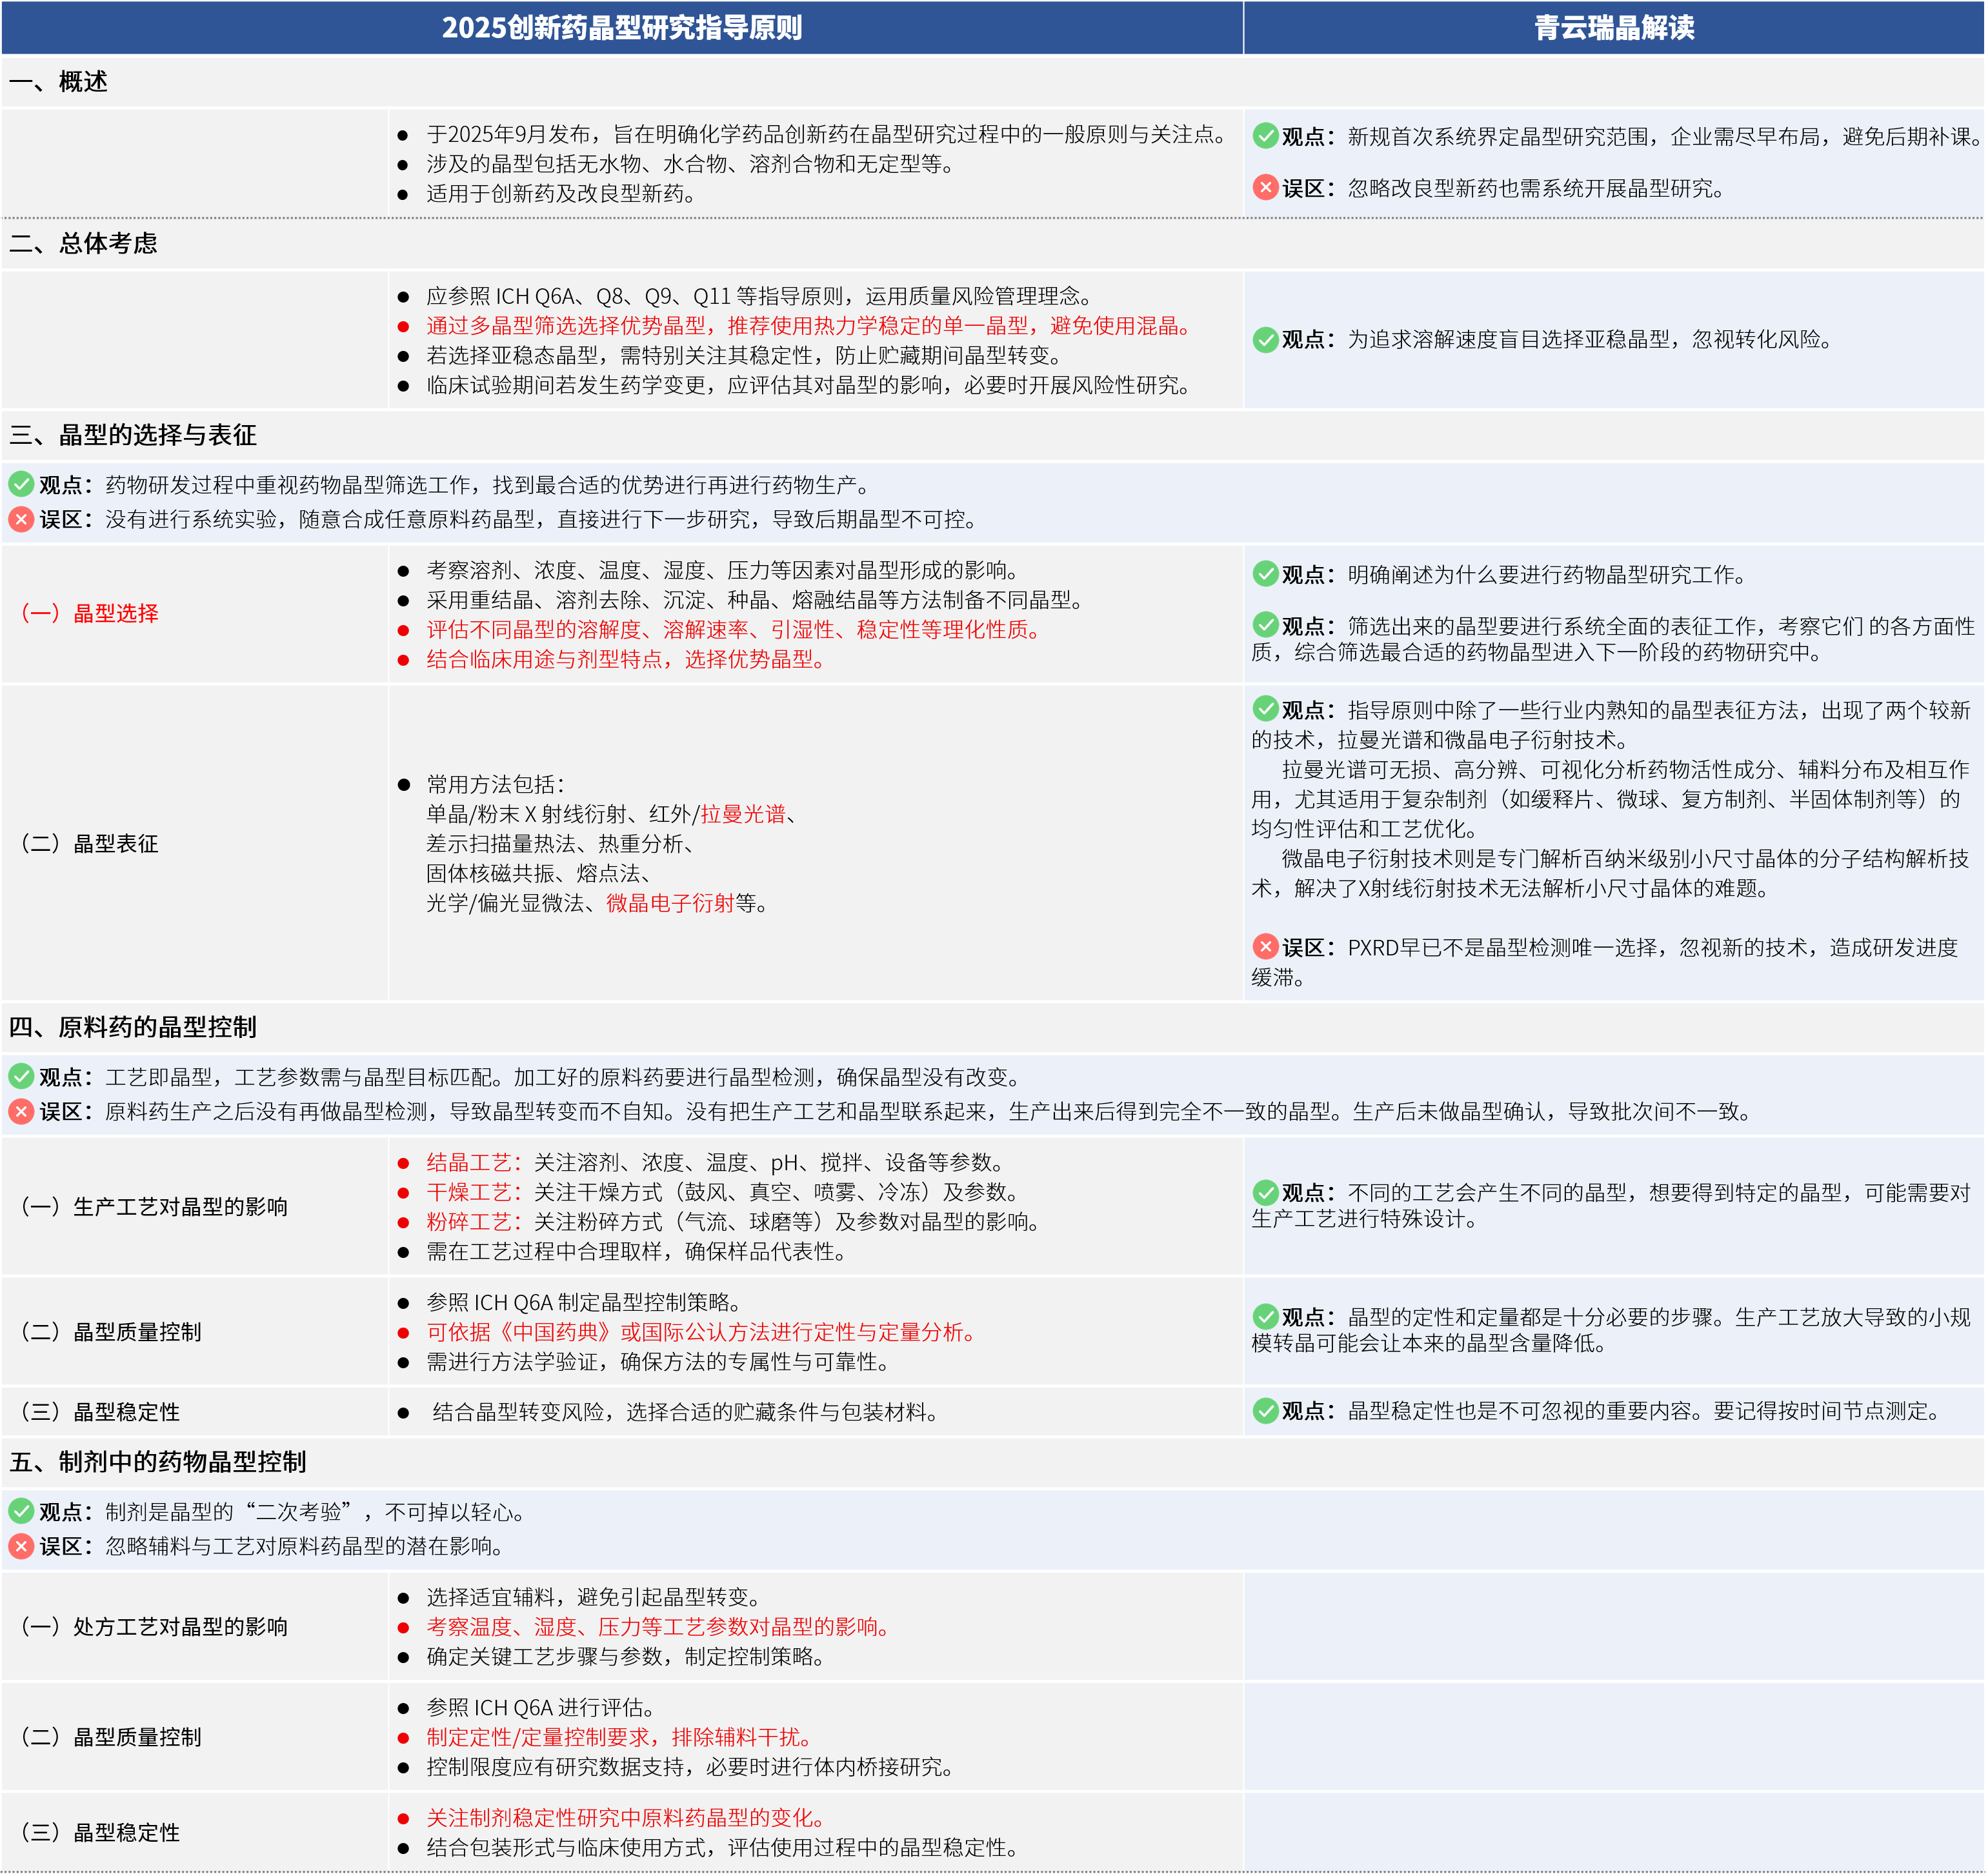Screen dimensions: 1988x1874
Task: Click the 2025创新药晶型研究指导原则 header
Action: click(x=621, y=27)
